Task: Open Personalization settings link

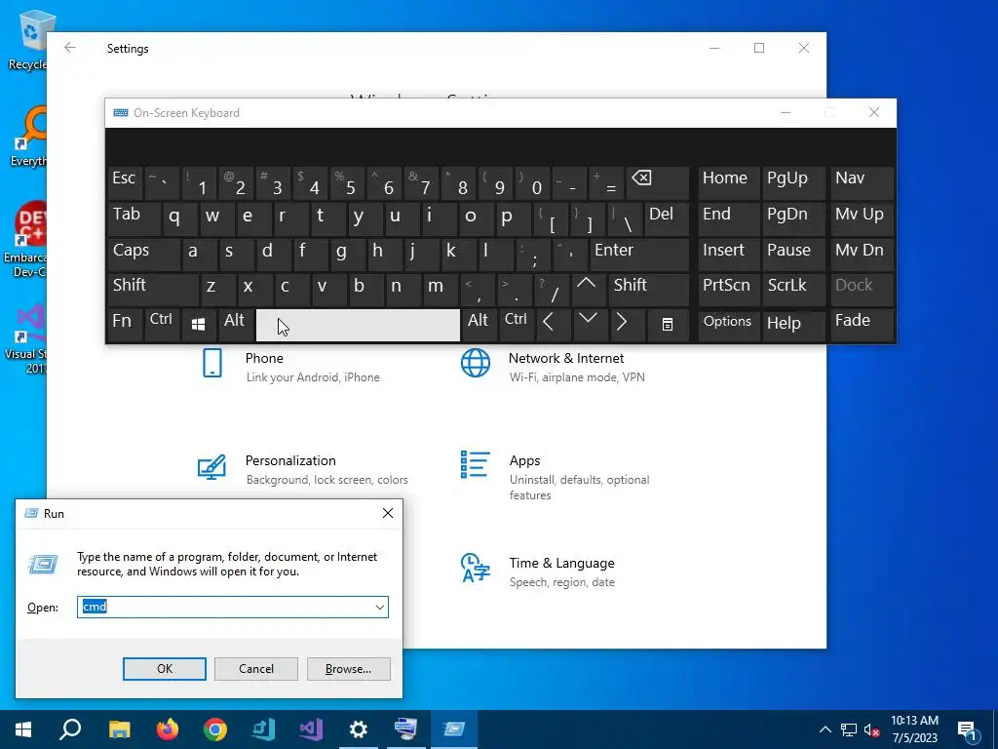Action: pos(290,460)
